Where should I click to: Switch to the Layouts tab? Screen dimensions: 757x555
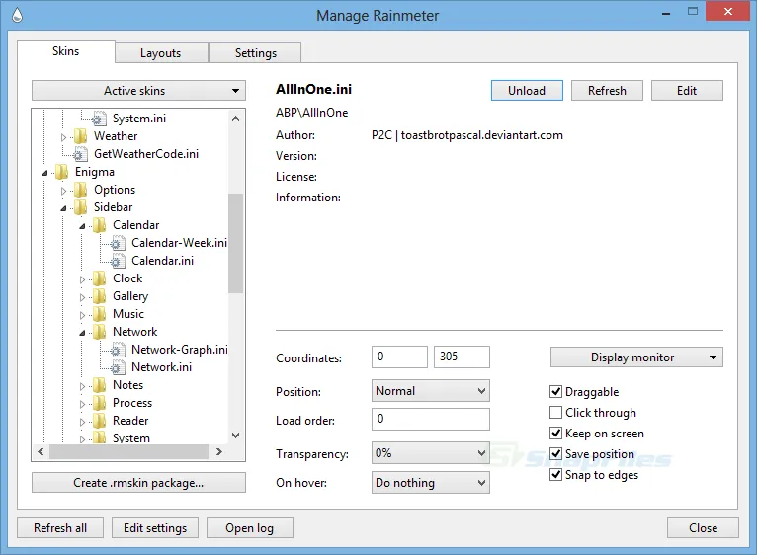pyautogui.click(x=161, y=53)
